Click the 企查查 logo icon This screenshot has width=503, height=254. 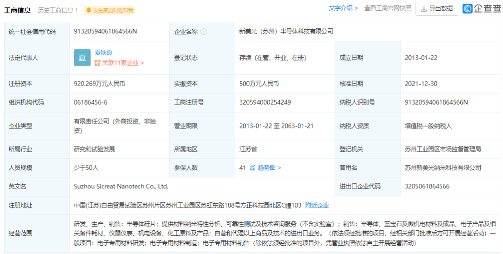(x=468, y=9)
